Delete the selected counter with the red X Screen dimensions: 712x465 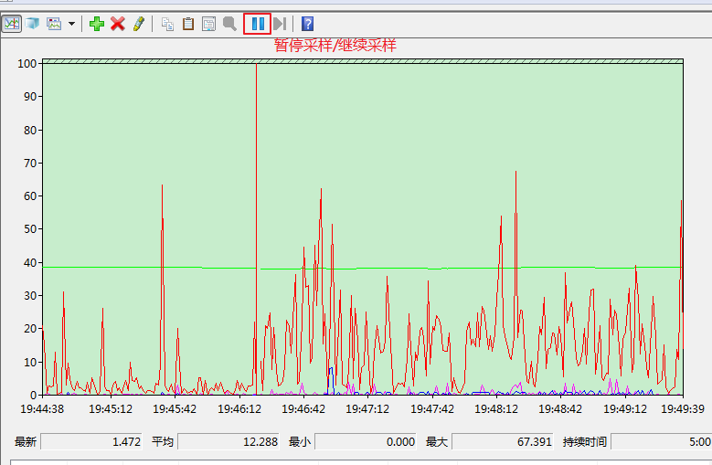118,24
